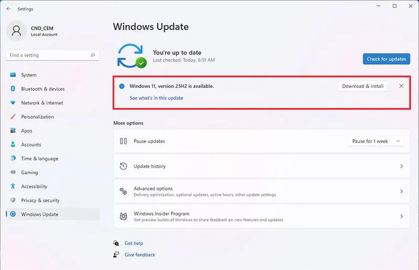Expand Advanced options chevron

[401, 191]
